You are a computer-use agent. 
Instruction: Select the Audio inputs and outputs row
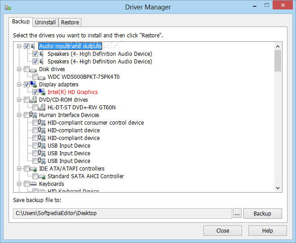70,46
